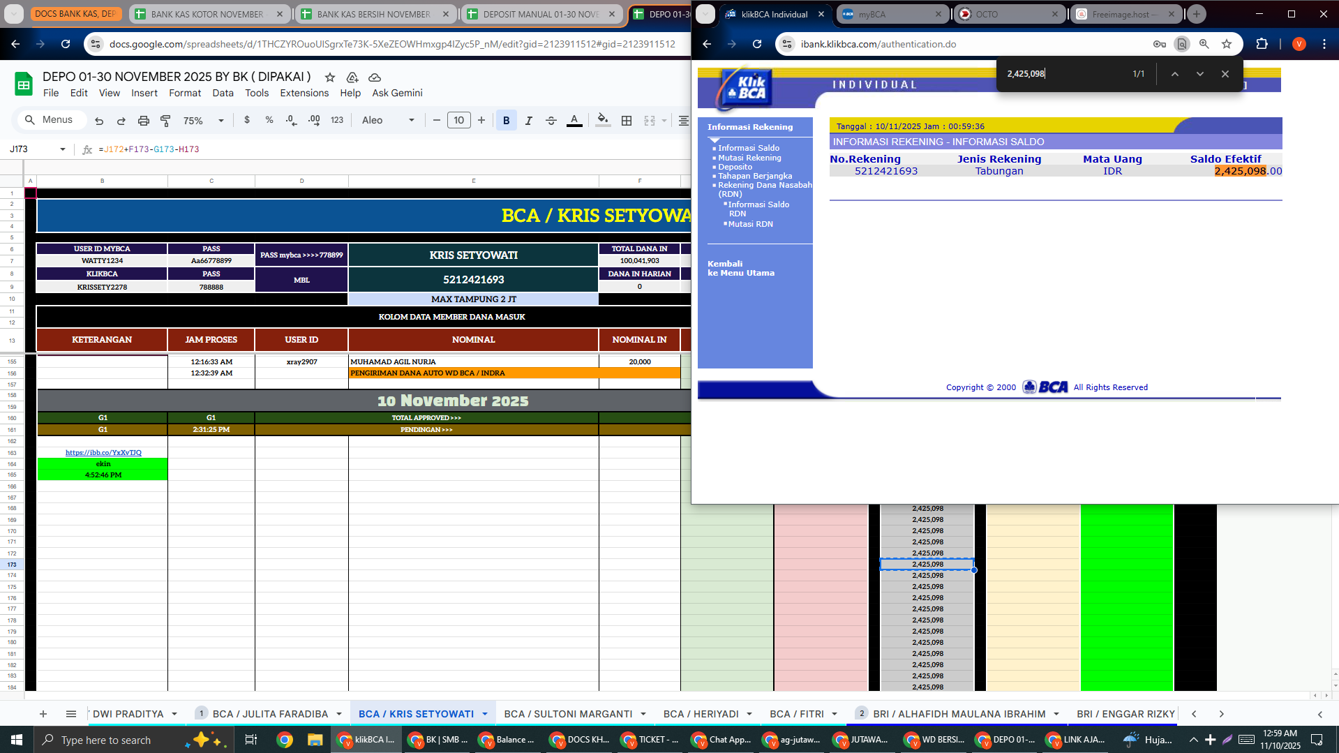Open BCA / KRIS SETYOWATI tab dropdown arrow
Screen dimensions: 1339x753
(x=485, y=714)
